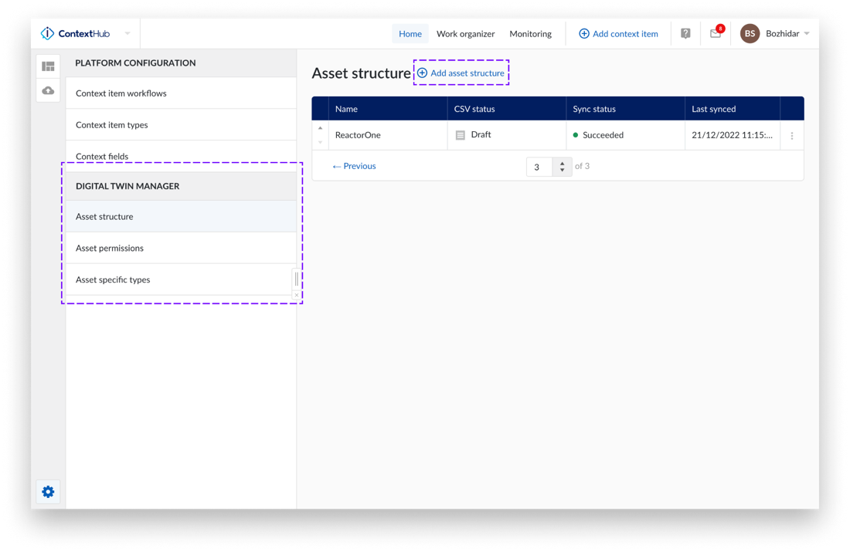The width and height of the screenshot is (850, 552).
Task: Click the cloud upload sidebar icon
Action: (x=48, y=90)
